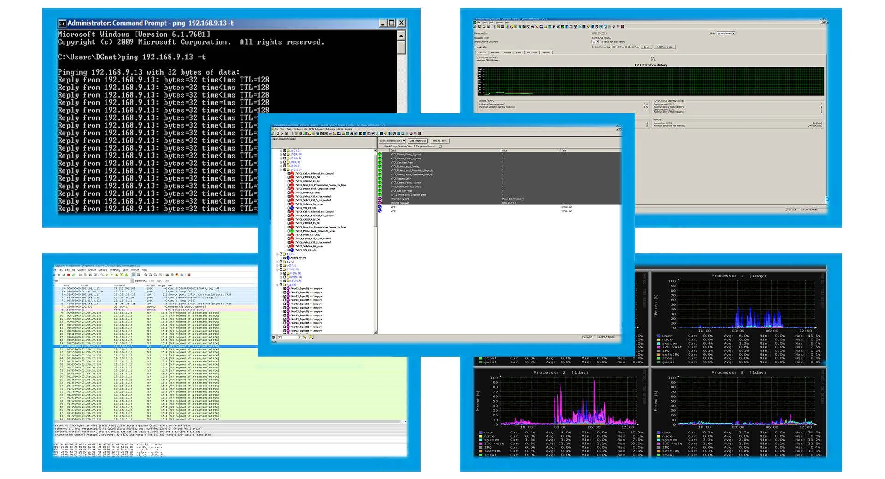This screenshot has height=479, width=885.
Task: Uncheck VTC2_VOL_FB signal checkbox
Action: tap(289, 250)
